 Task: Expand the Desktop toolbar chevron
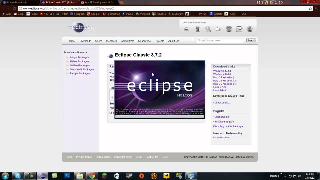point(281,174)
